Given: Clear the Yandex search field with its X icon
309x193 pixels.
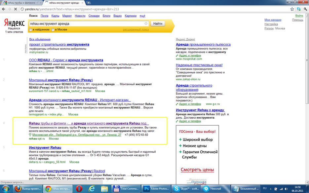Looking at the screenshot, I should coord(146,24).
